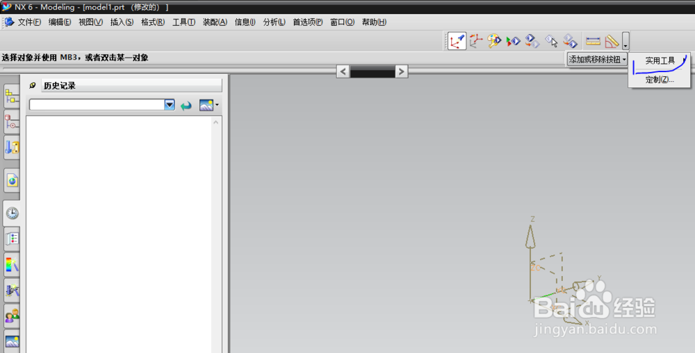The width and height of the screenshot is (695, 353).
Task: Open the Reuse Library sidebar tab
Action: click(12, 147)
